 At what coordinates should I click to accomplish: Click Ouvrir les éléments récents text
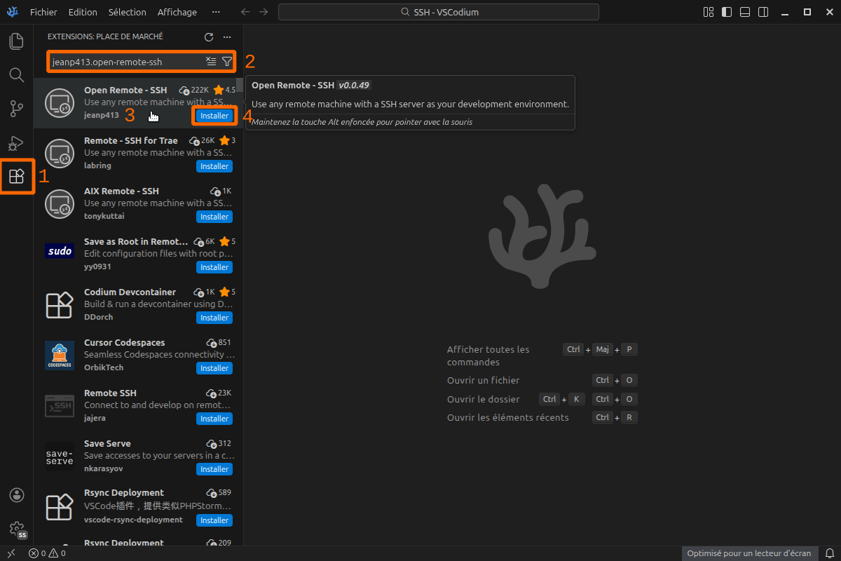coord(508,417)
